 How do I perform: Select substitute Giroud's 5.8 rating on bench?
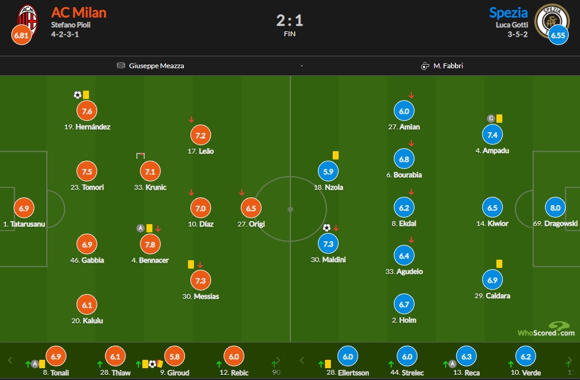coord(174,356)
